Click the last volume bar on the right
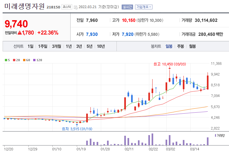 (208, 141)
